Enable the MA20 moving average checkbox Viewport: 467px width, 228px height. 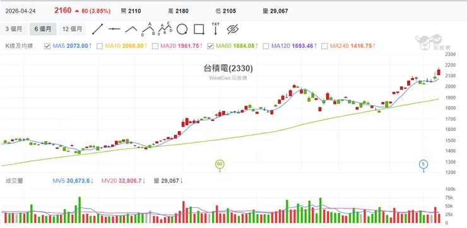pos(155,46)
